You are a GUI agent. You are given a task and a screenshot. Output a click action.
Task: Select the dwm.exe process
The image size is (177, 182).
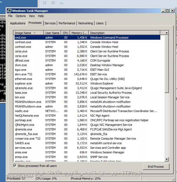(x=87, y=65)
